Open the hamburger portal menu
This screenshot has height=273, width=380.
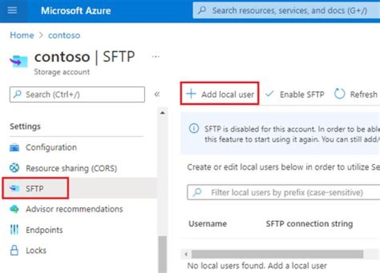pos(12,11)
